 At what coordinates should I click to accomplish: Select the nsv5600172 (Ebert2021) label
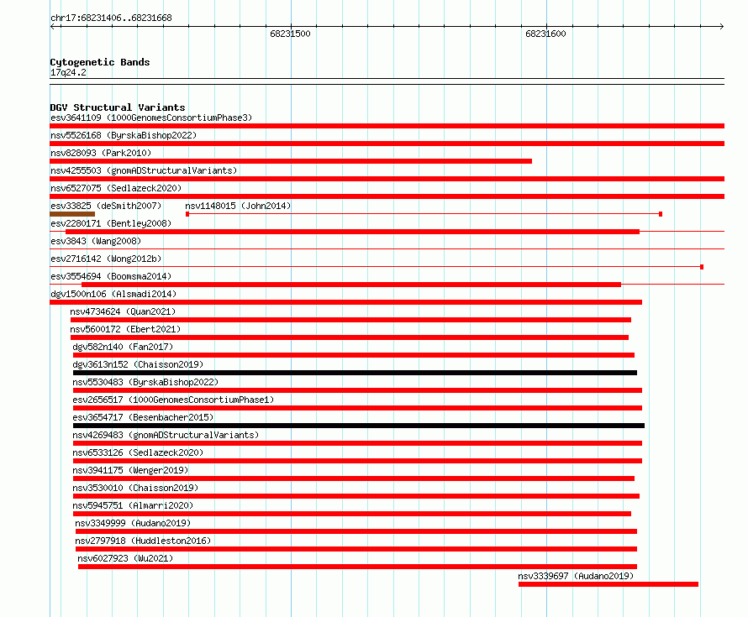[125, 329]
